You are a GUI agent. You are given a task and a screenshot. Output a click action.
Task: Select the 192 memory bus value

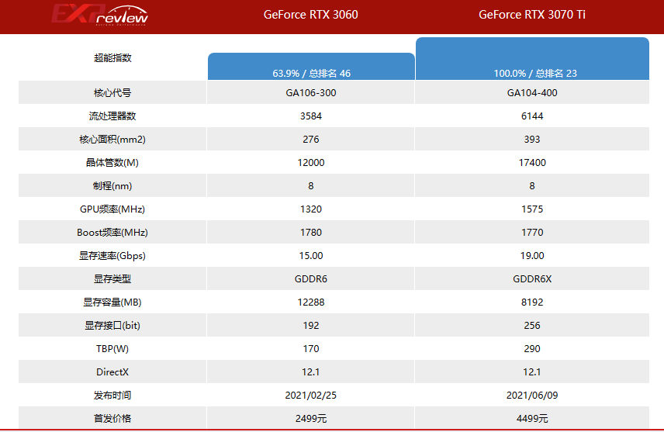(311, 326)
